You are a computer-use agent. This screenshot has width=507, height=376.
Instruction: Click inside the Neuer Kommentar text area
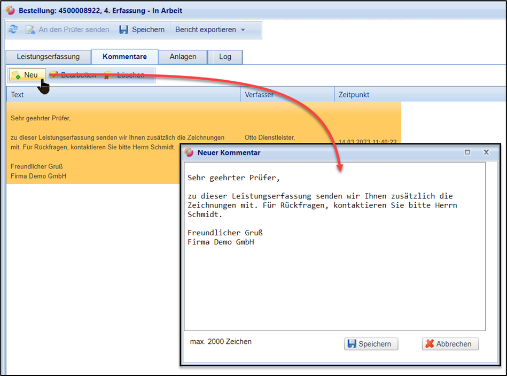coord(334,278)
